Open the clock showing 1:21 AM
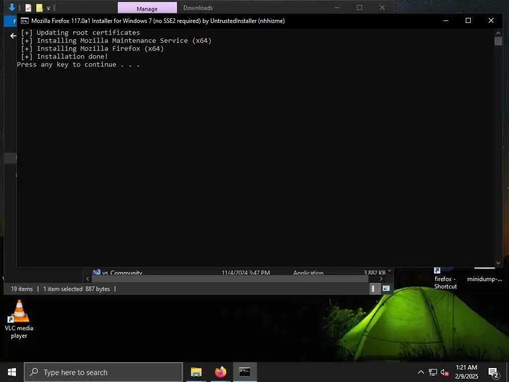Screen dimensions: 509x382 click(466, 372)
